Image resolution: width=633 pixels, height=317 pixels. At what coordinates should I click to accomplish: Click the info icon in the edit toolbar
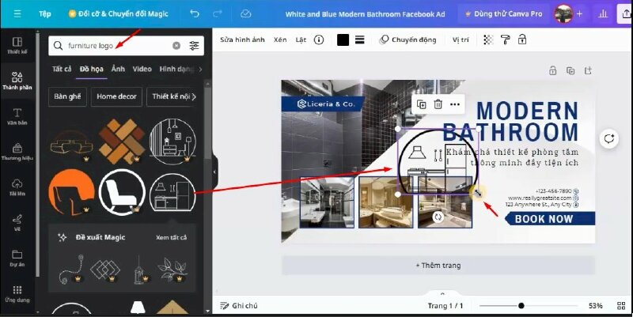(x=319, y=39)
